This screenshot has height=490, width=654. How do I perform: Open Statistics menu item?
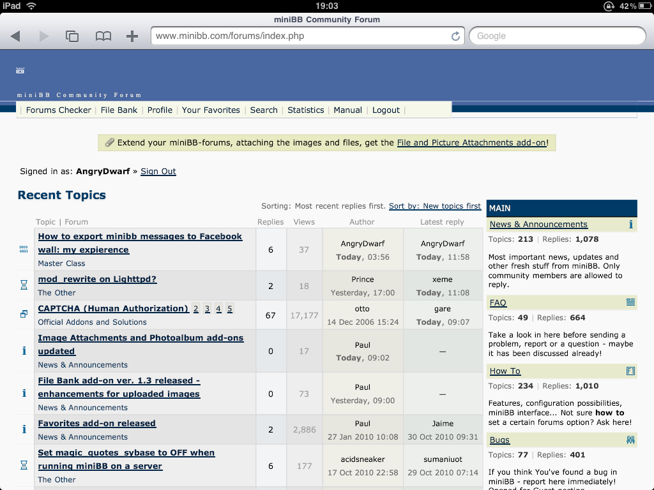pos(306,110)
